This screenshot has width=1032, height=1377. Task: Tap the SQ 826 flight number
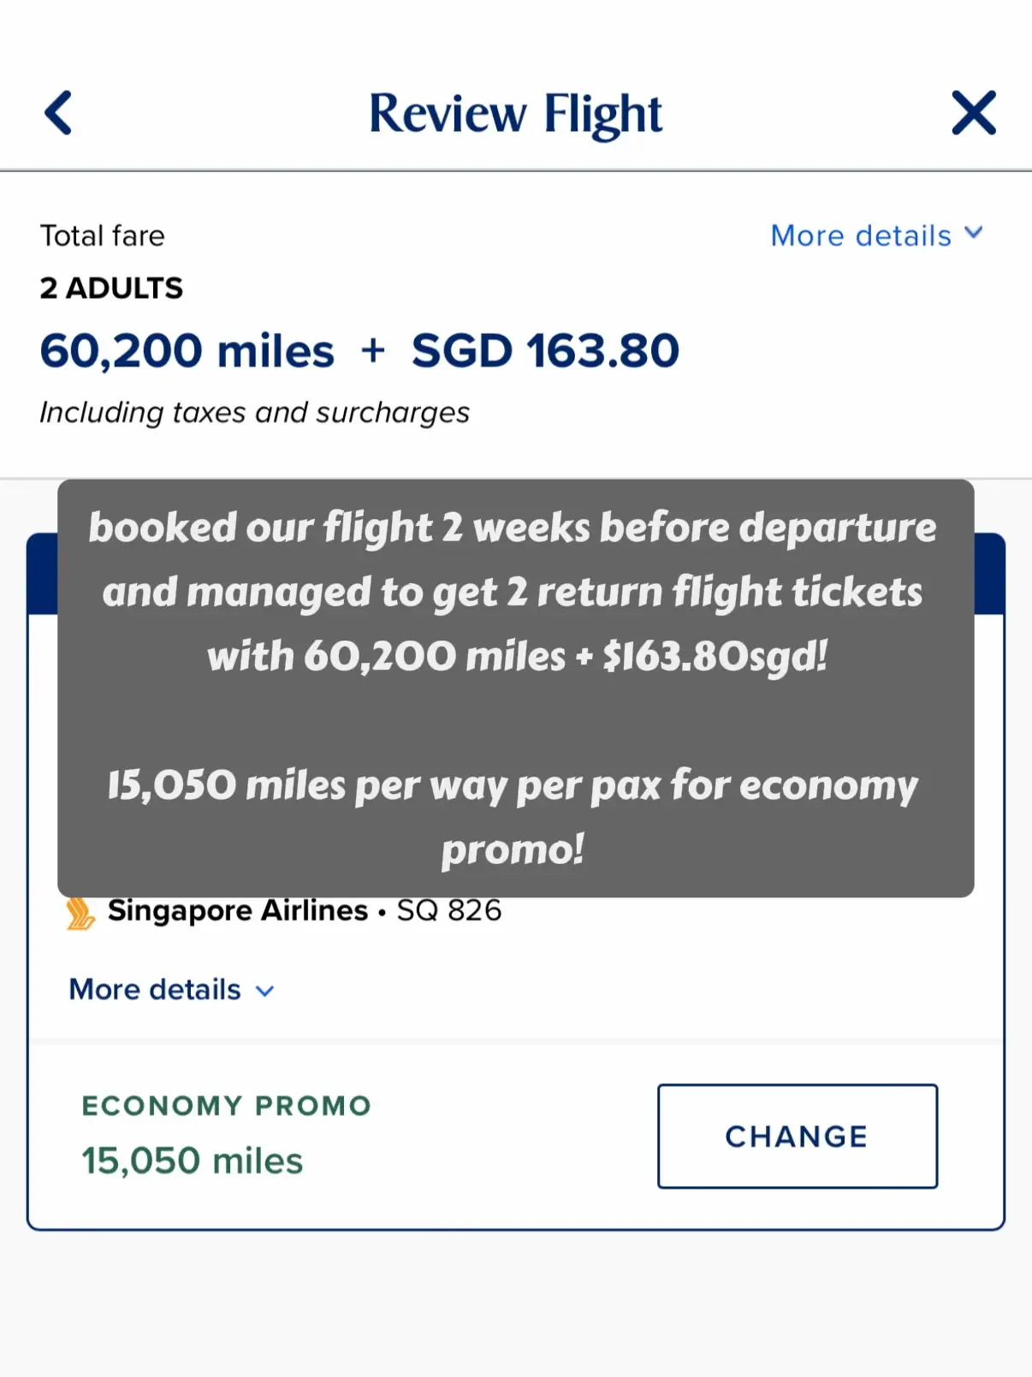pyautogui.click(x=449, y=910)
